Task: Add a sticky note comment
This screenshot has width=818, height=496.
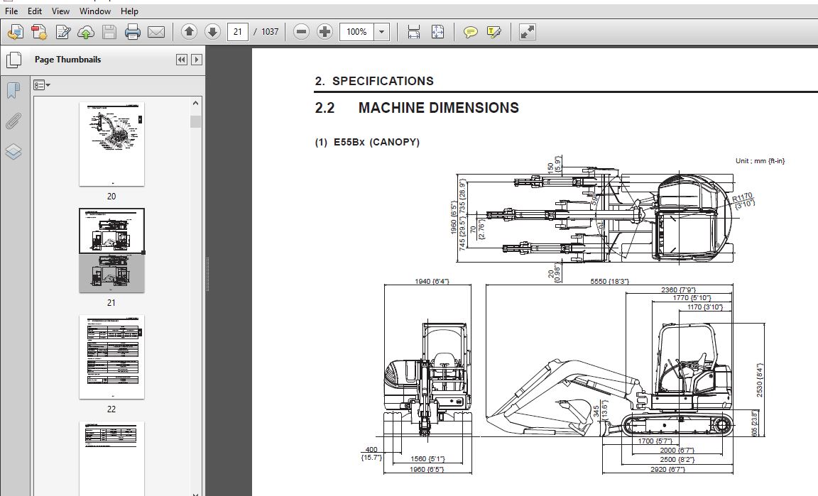Action: (470, 33)
